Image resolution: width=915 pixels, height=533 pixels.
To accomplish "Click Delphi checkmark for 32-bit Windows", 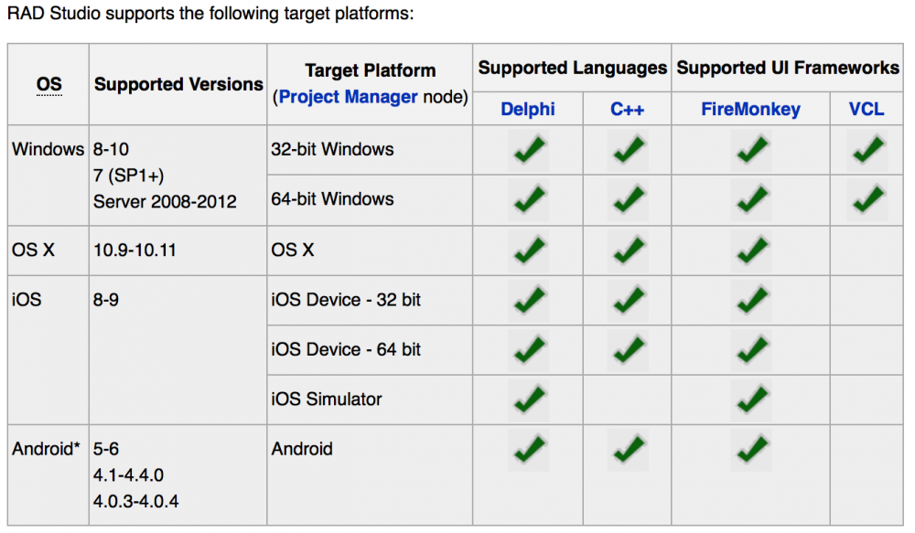I will pyautogui.click(x=529, y=151).
